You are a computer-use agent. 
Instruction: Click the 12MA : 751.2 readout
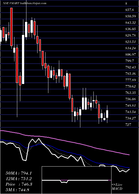tap(19, 179)
